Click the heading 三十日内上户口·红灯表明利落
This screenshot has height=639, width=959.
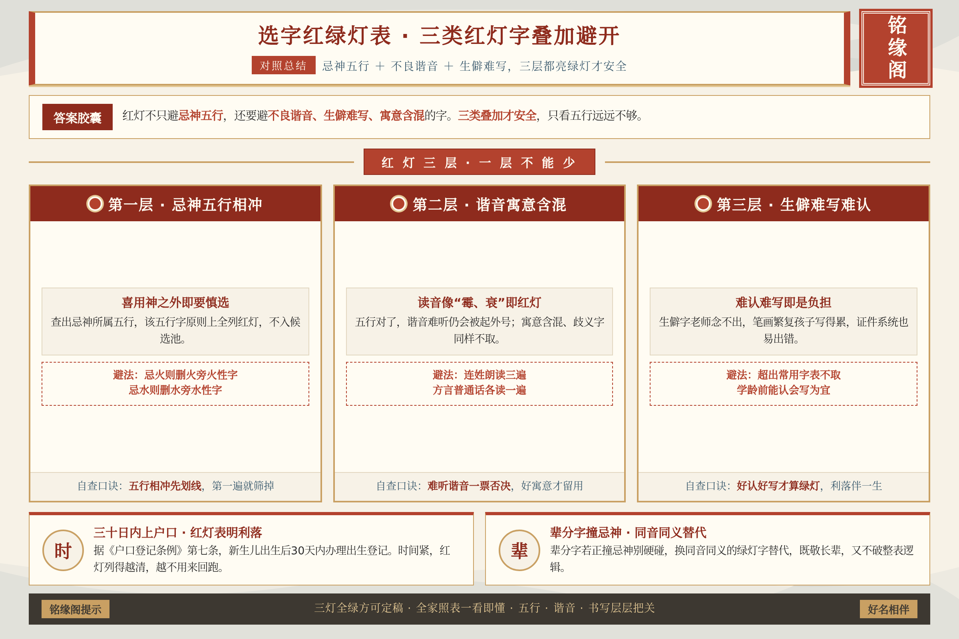178,532
